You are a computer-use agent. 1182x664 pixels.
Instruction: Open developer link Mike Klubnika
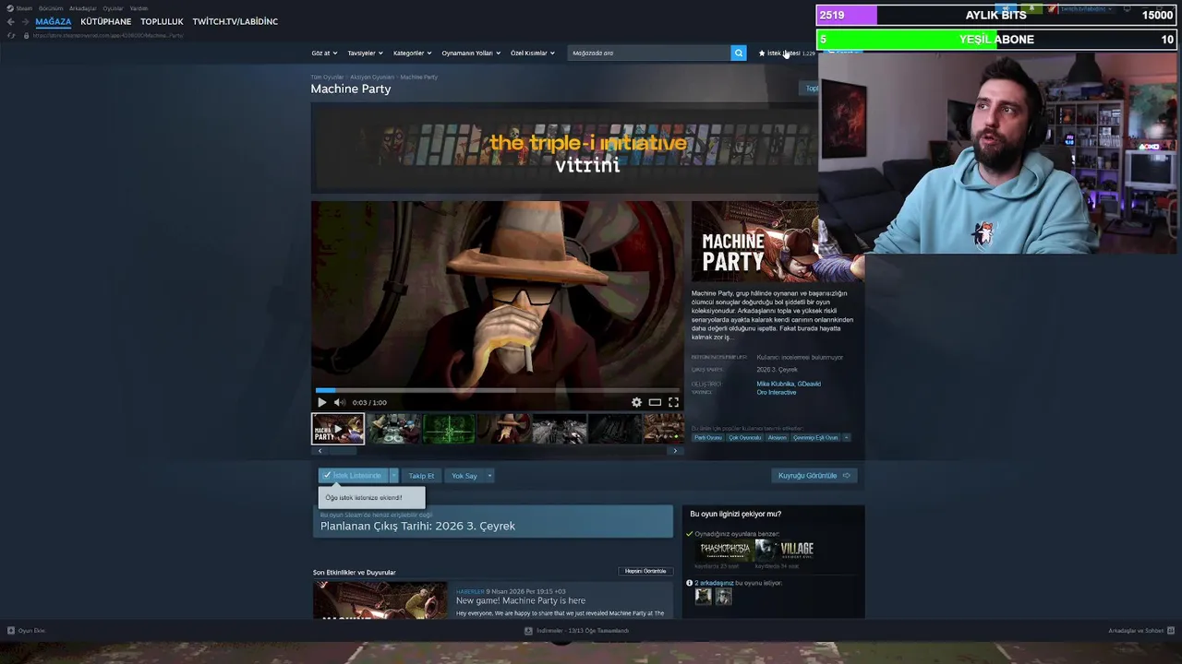click(774, 384)
